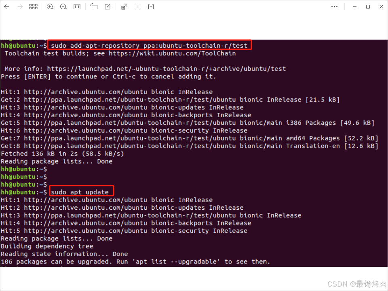Go back to the previous image
The width and height of the screenshot is (388, 291).
(x=7, y=7)
